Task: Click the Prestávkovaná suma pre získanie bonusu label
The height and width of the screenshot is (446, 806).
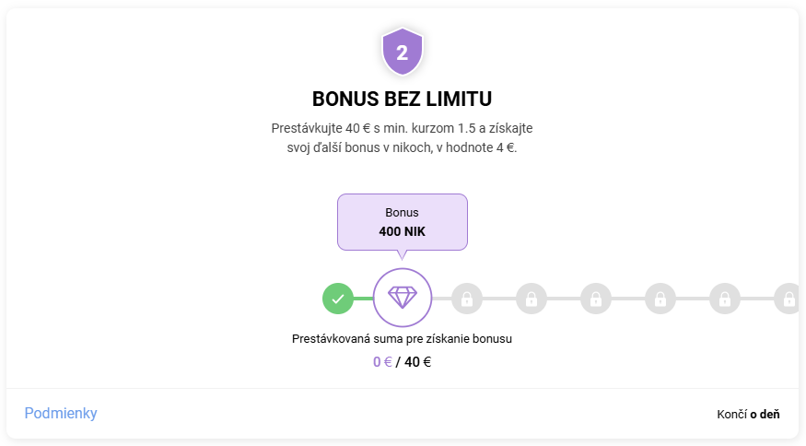Action: [x=402, y=339]
